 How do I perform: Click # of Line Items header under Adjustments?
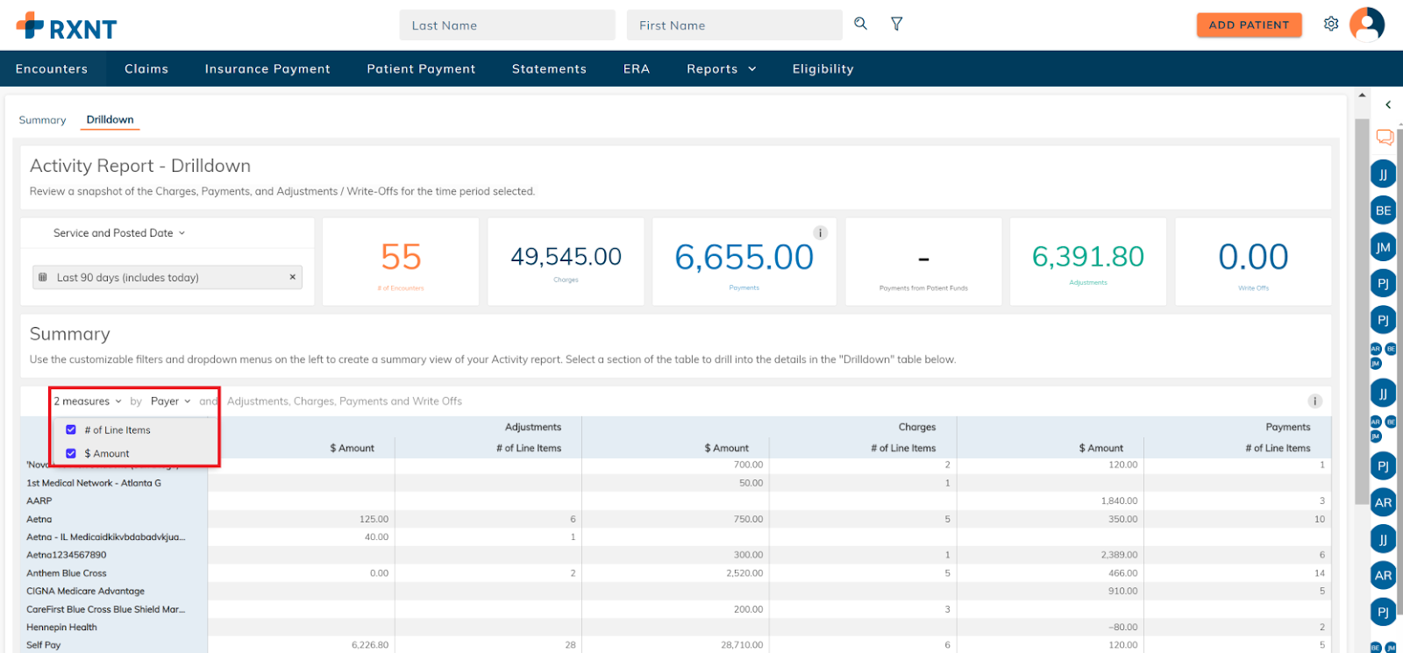[x=529, y=448]
